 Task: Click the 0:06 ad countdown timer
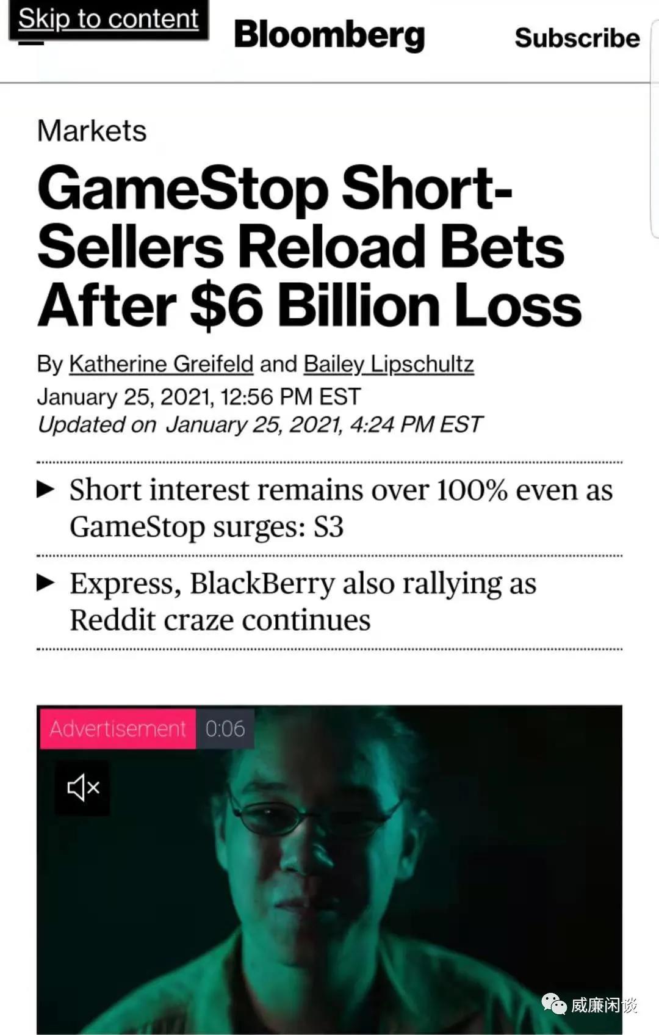[225, 728]
